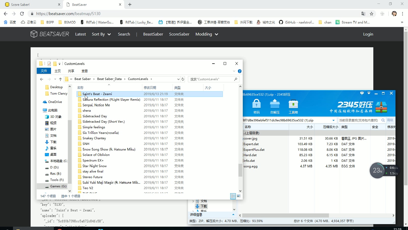The image size is (408, 230).
Task: Open the Explorer address bar history dropdown
Action: (178, 79)
